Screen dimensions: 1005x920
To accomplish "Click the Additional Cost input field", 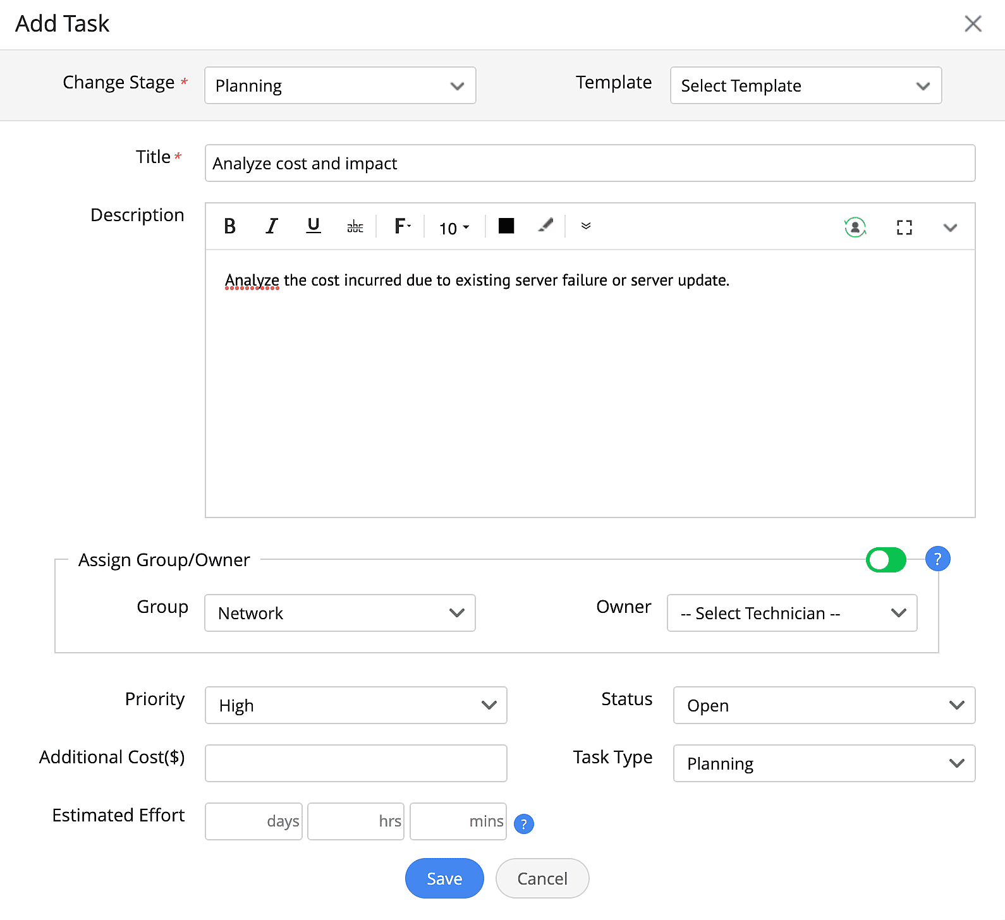I will coord(356,763).
